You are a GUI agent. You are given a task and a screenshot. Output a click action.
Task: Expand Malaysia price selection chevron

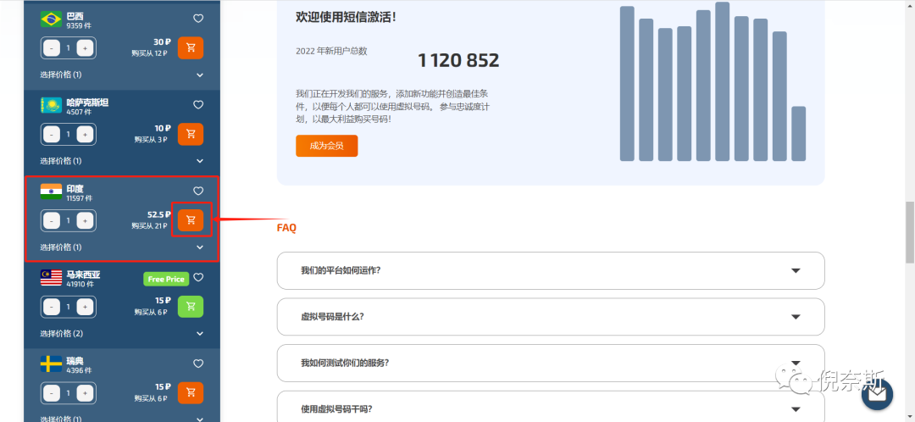200,334
